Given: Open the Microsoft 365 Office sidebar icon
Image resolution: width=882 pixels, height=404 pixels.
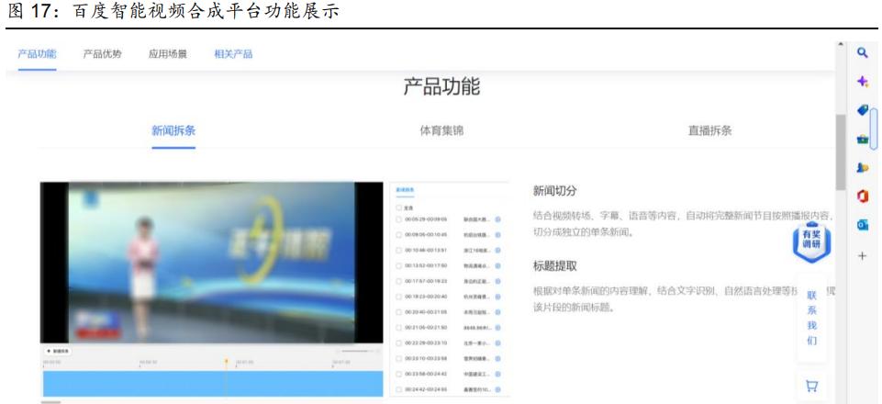Looking at the screenshot, I should coord(863,196).
